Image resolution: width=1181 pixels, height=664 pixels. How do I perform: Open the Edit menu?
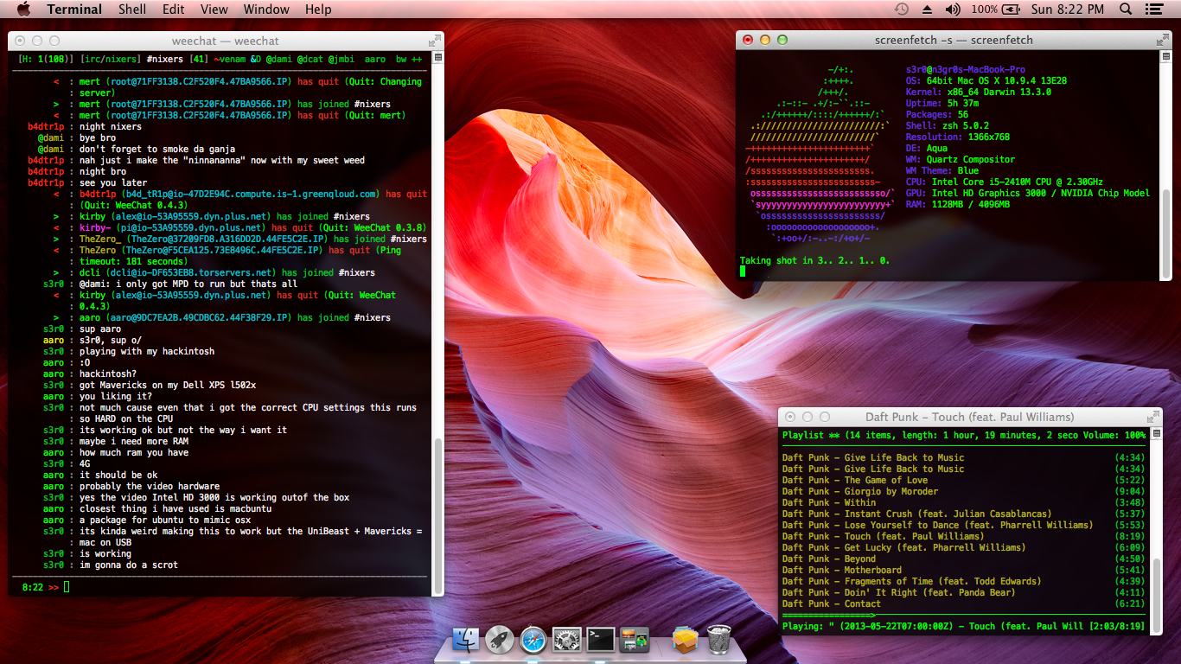pyautogui.click(x=174, y=10)
